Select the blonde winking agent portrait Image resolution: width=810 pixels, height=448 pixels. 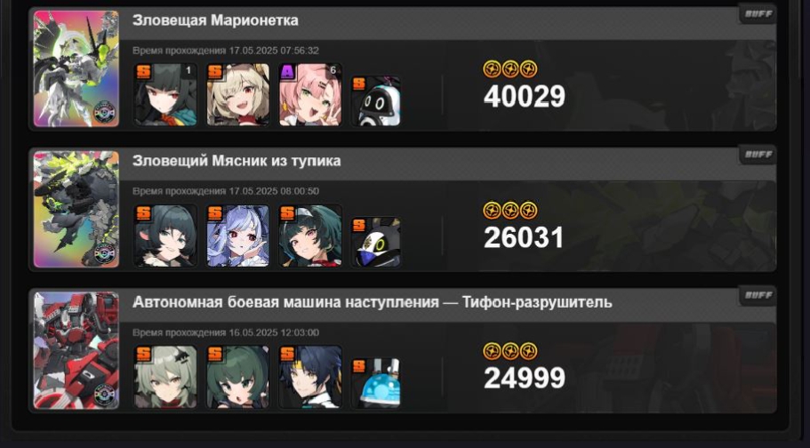[x=238, y=94]
